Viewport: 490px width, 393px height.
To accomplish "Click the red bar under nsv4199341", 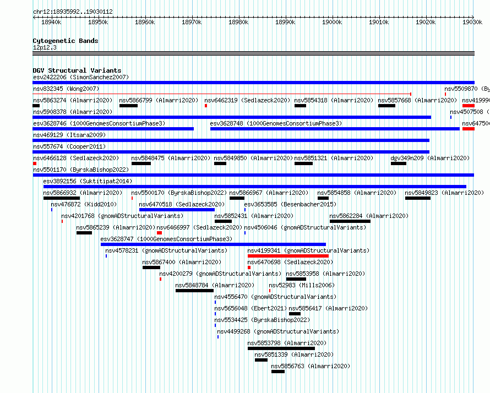I will [288, 256].
